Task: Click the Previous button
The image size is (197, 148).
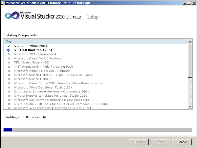Action: tap(139, 142)
